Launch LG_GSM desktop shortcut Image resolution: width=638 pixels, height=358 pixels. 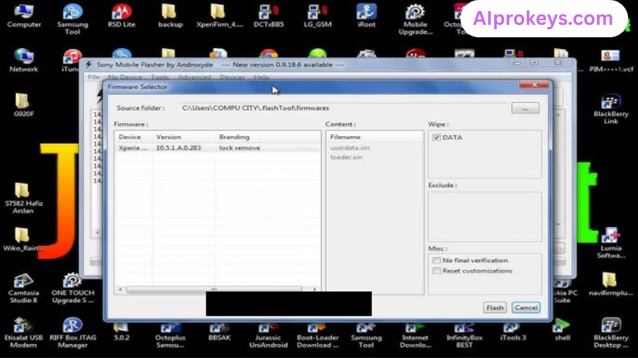click(x=317, y=16)
